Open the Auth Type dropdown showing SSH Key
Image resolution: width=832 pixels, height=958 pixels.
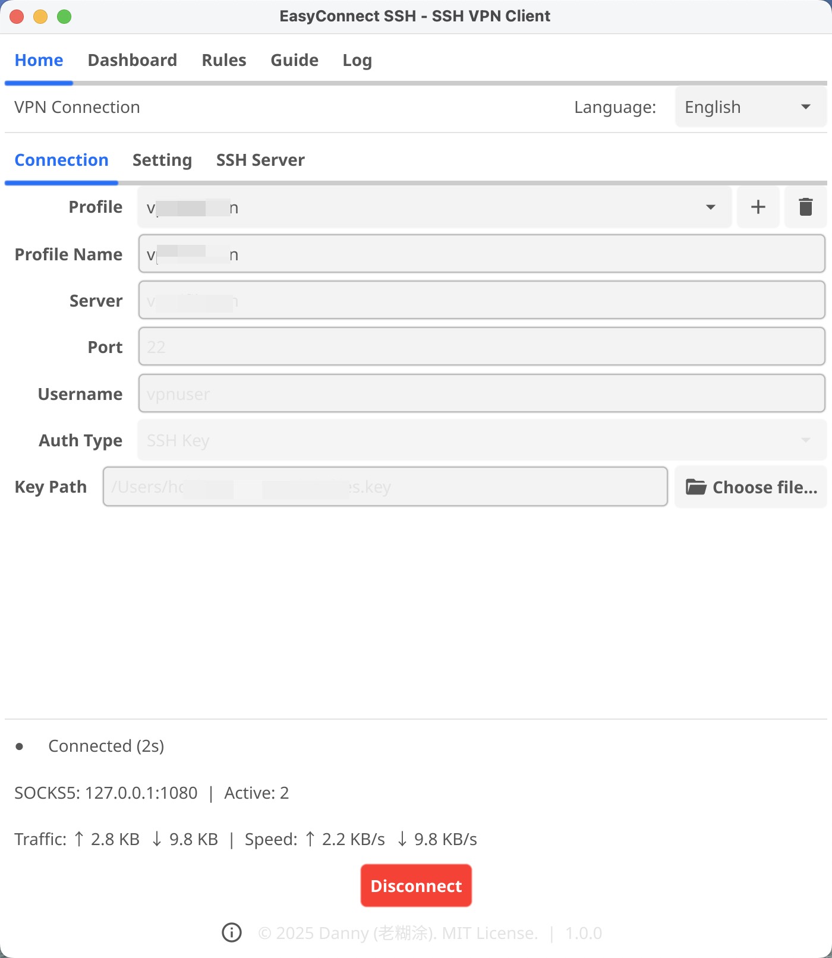point(482,440)
